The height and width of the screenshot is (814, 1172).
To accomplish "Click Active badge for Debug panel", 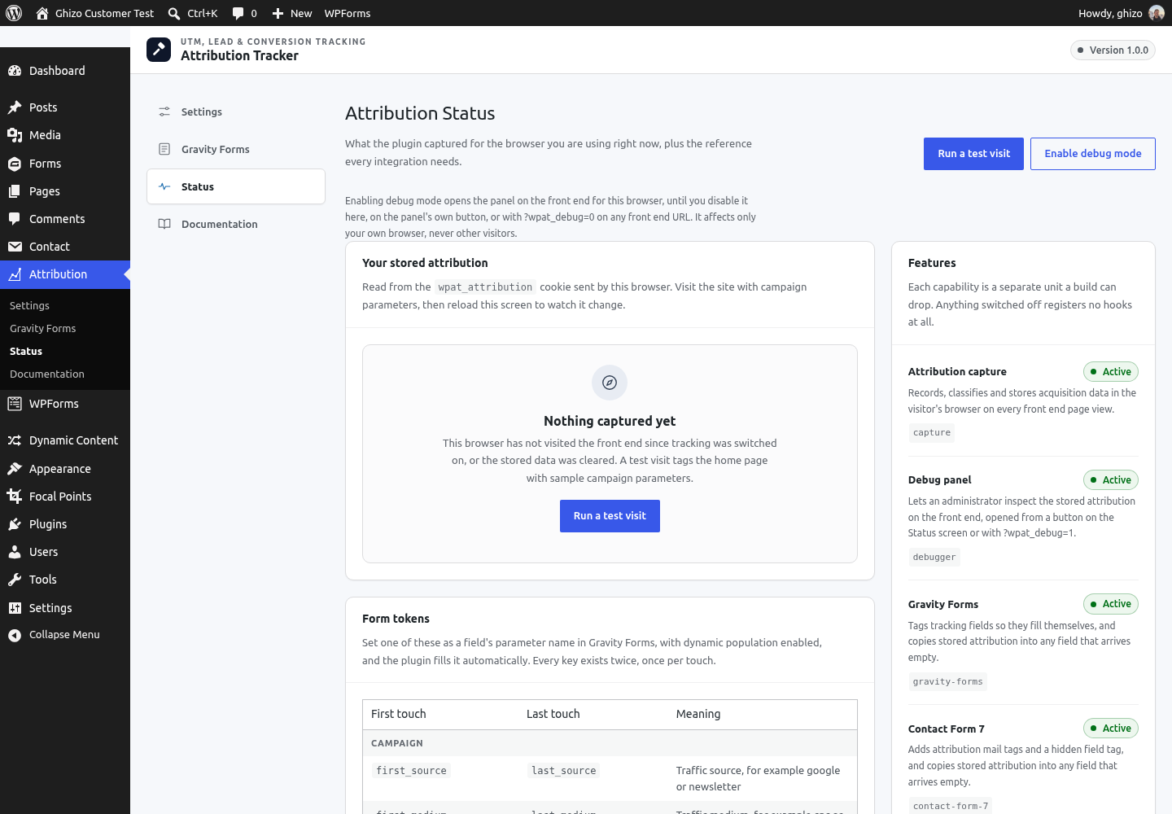I will click(1111, 480).
